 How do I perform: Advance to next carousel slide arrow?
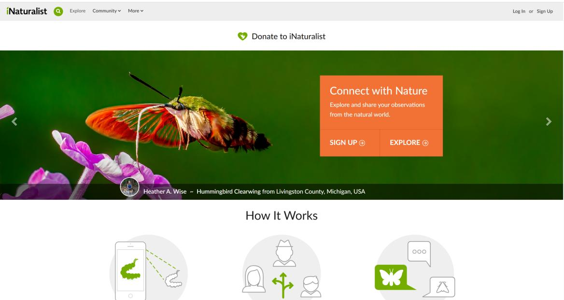[548, 122]
